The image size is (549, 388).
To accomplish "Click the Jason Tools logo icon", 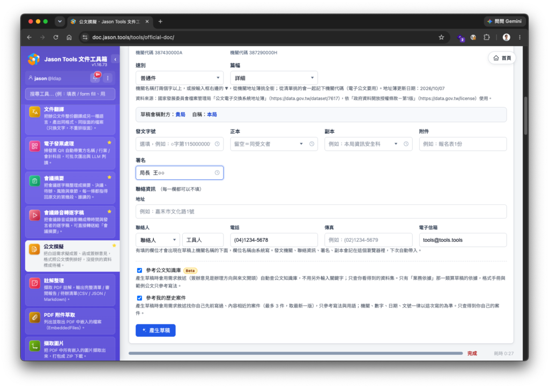I will 34,59.
